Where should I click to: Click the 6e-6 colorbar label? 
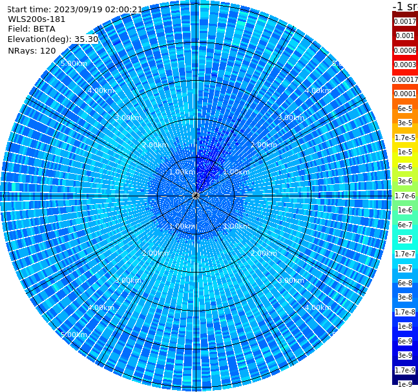tap(405, 167)
